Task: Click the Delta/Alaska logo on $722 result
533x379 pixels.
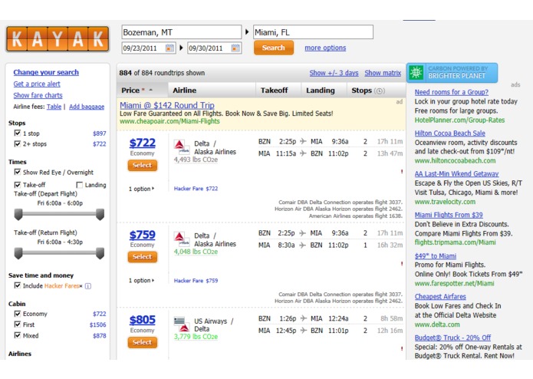Action: [182, 147]
